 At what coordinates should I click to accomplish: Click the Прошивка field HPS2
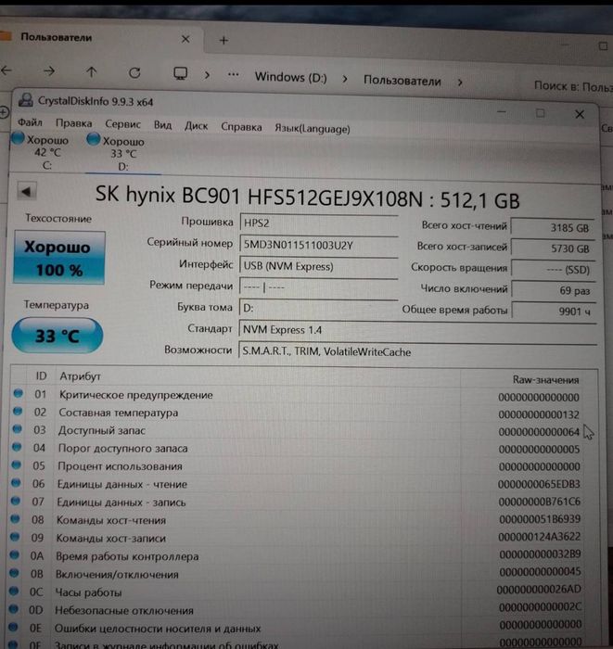click(x=319, y=223)
